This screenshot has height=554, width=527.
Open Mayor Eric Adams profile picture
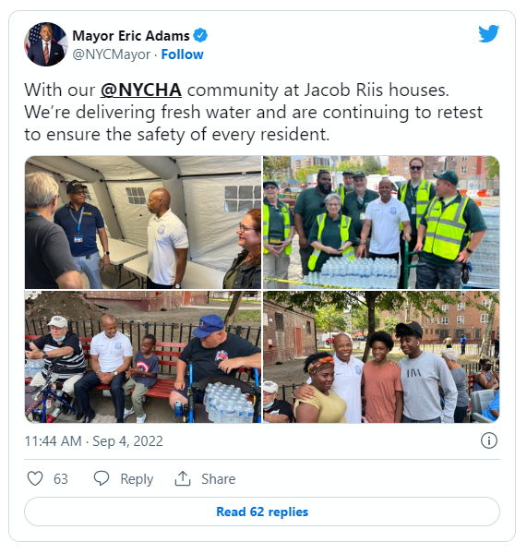(46, 44)
